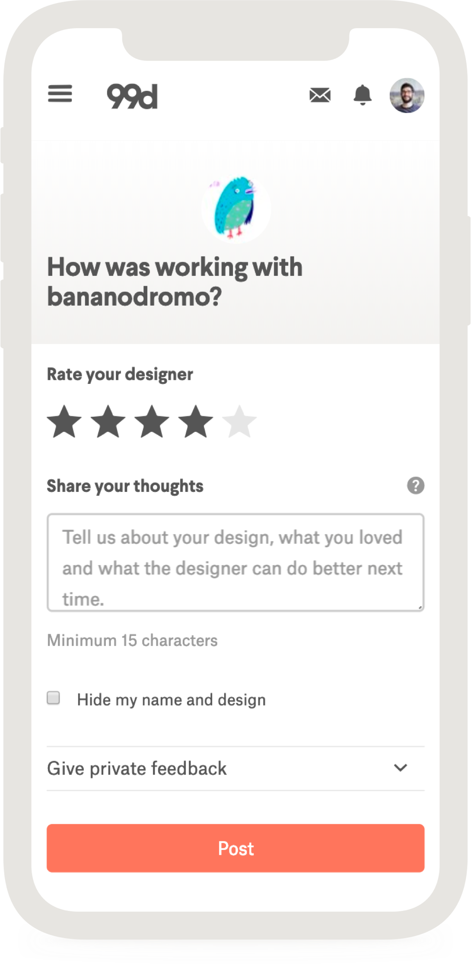Click the fourth rating star
This screenshot has width=471, height=964.
tap(196, 421)
